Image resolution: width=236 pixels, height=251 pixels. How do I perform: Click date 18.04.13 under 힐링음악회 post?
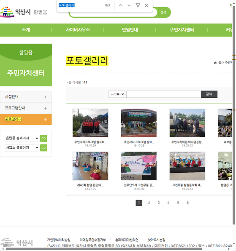click(187, 189)
